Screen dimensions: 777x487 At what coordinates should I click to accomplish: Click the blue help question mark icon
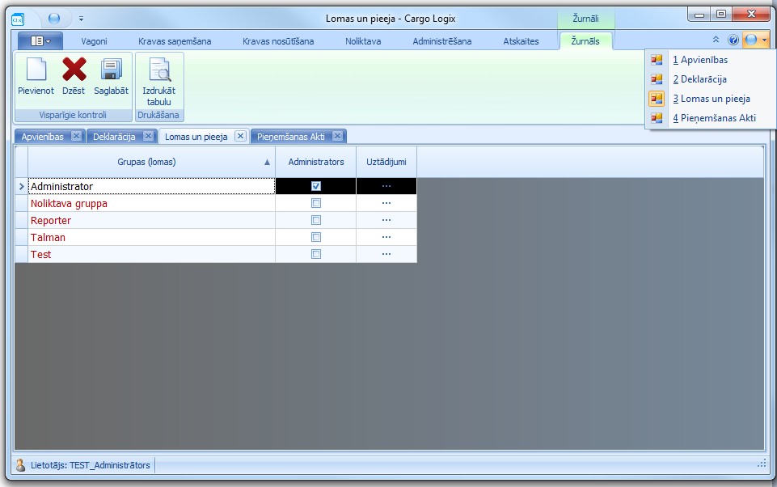tap(733, 40)
